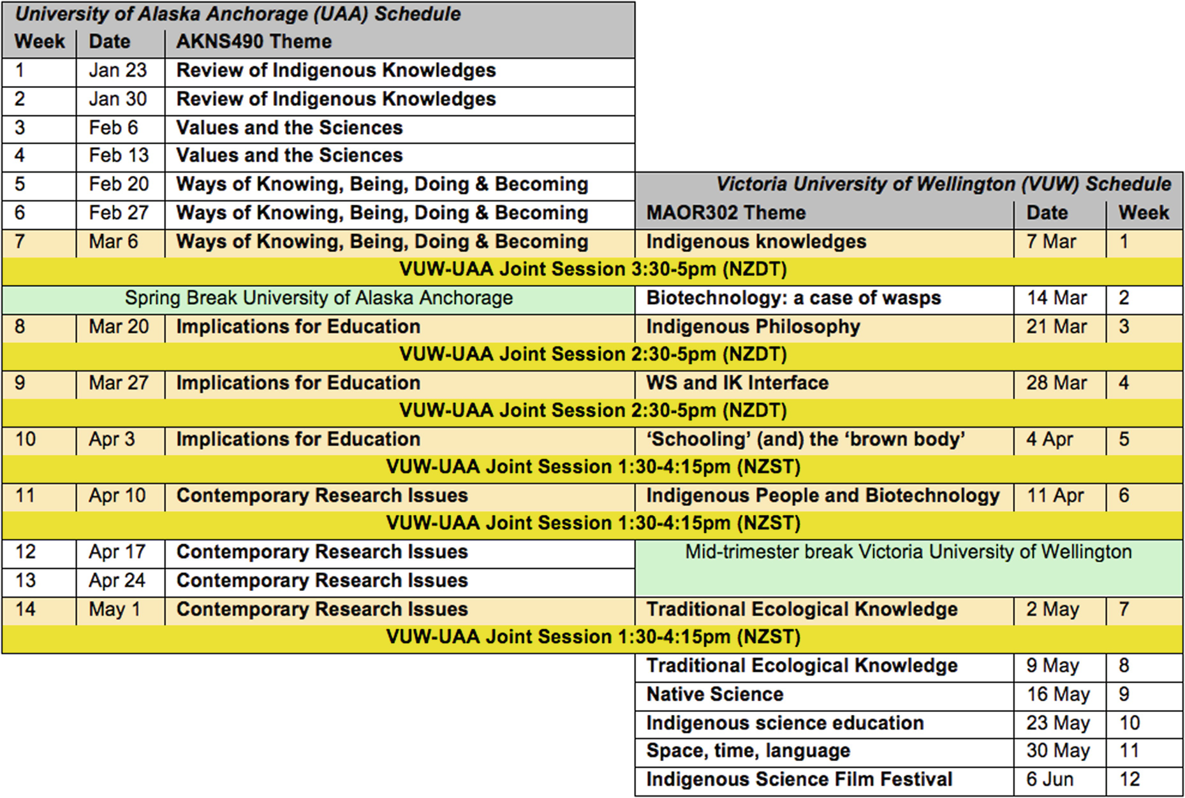Screen dimensions: 1185x798
Task: Click the 'Indigenous Philosophy' theme cell
Action: [824, 328]
